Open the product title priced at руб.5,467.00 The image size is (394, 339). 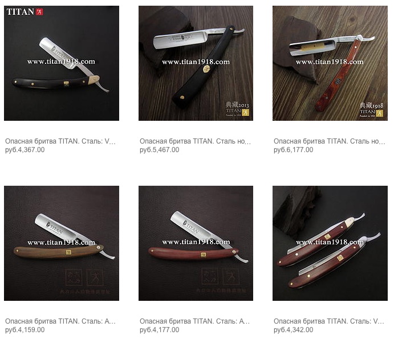(x=195, y=141)
